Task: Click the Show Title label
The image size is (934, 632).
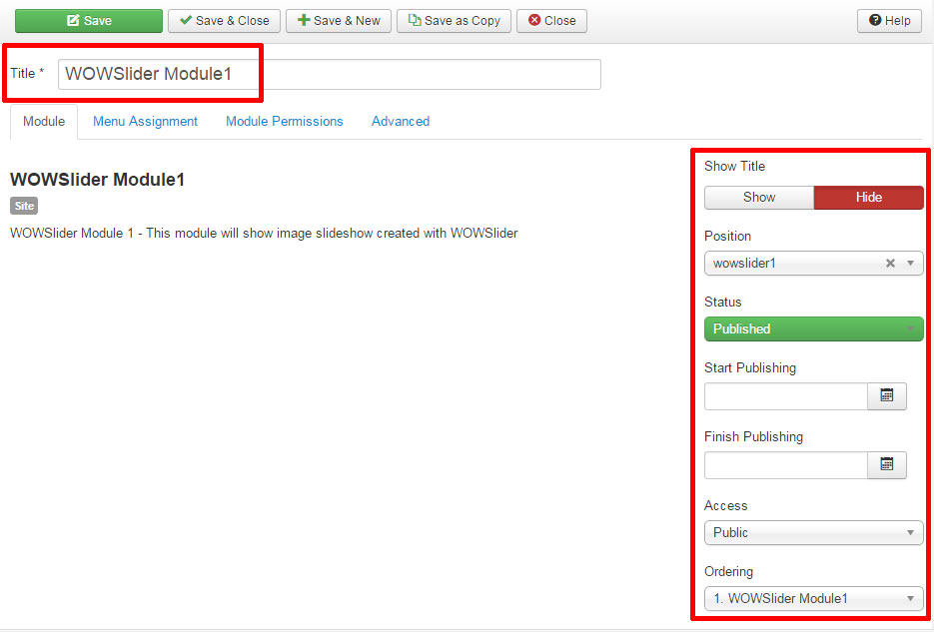Action: 734,167
